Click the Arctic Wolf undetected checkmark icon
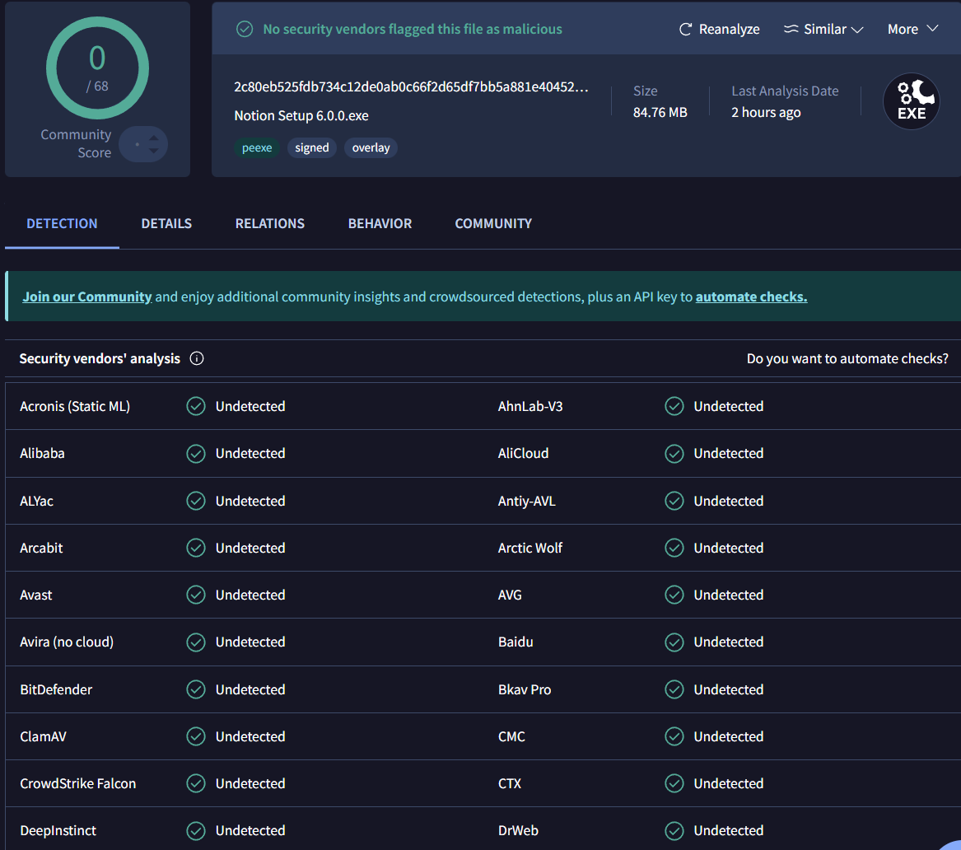Viewport: 961px width, 850px height. pyautogui.click(x=674, y=548)
